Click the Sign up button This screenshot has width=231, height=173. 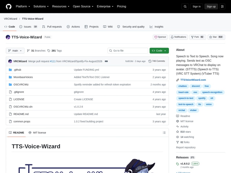click(211, 6)
